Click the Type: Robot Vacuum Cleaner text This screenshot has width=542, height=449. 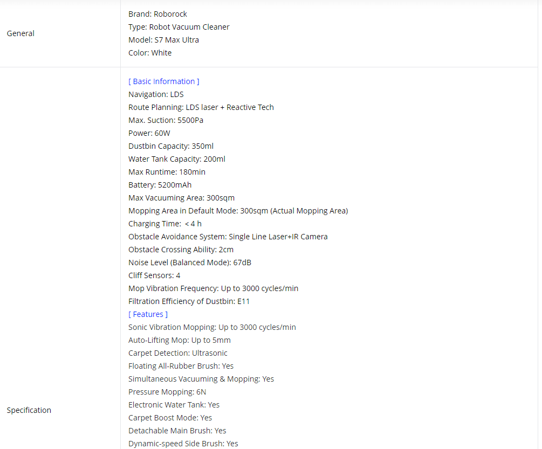[x=179, y=27]
